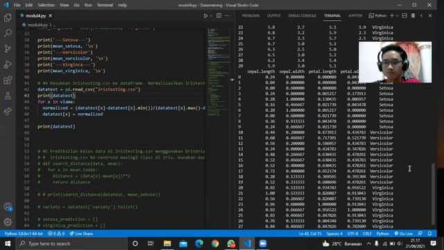Split the terminal panel
Image resolution: width=444 pixels, height=250 pixels.
pos(404,15)
